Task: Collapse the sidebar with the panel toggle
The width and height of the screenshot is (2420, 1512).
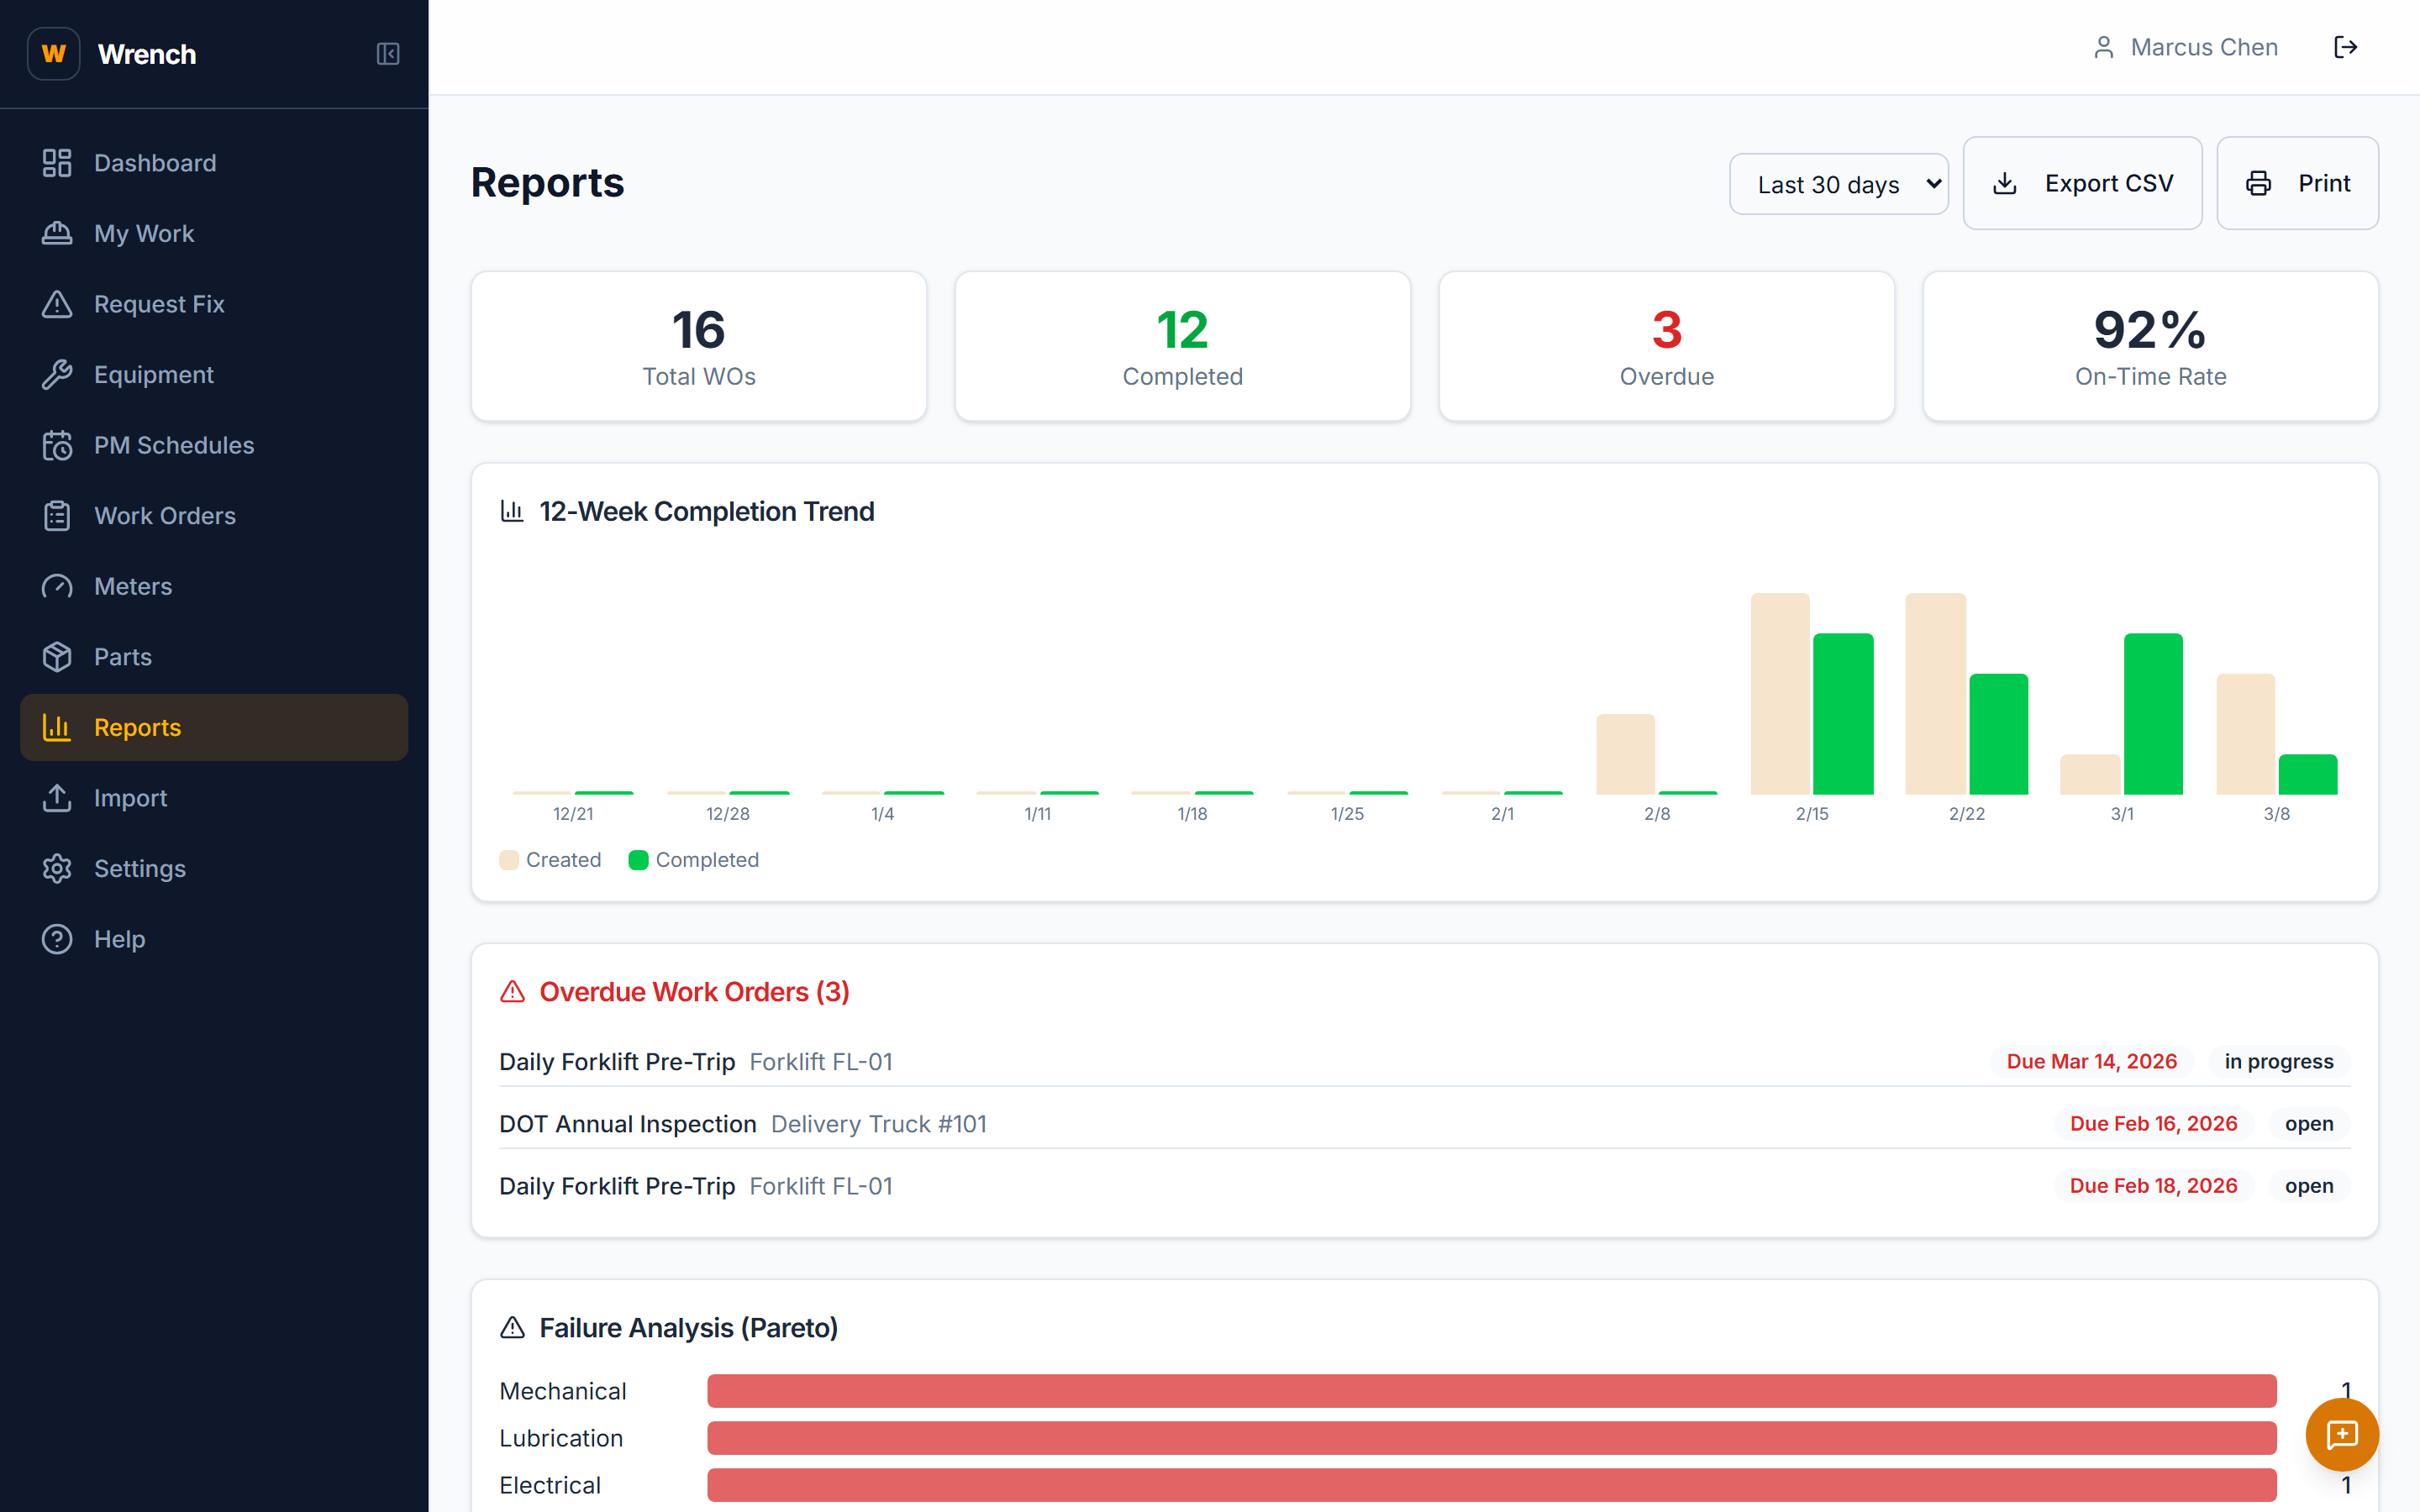Action: click(388, 54)
